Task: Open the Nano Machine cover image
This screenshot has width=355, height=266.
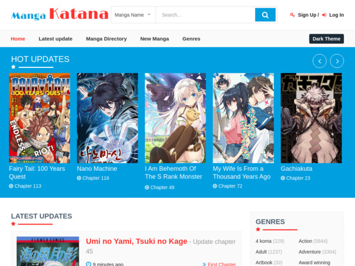Action: point(107,118)
